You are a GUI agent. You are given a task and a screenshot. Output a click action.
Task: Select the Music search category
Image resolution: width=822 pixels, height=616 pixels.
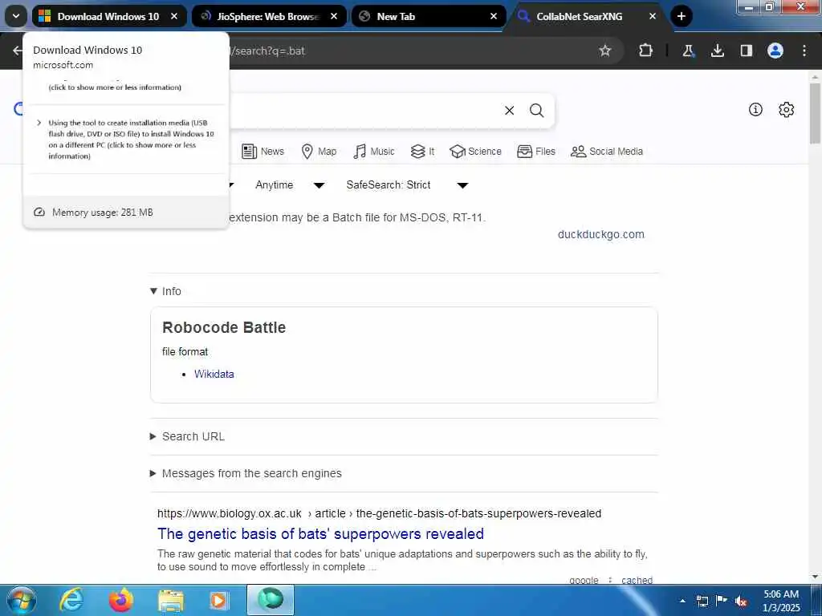click(x=374, y=152)
